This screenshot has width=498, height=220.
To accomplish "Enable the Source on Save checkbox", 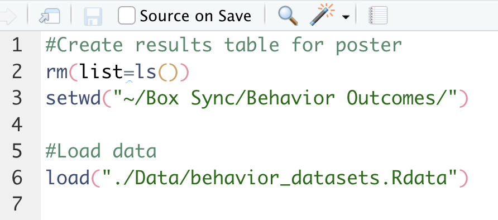I will [126, 16].
